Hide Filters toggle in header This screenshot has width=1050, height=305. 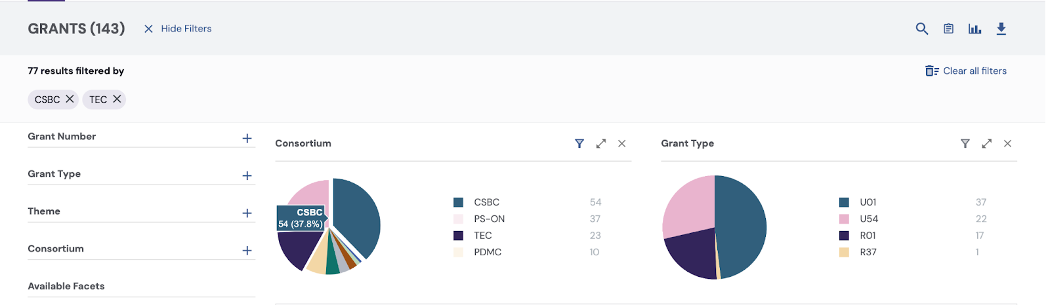(178, 29)
